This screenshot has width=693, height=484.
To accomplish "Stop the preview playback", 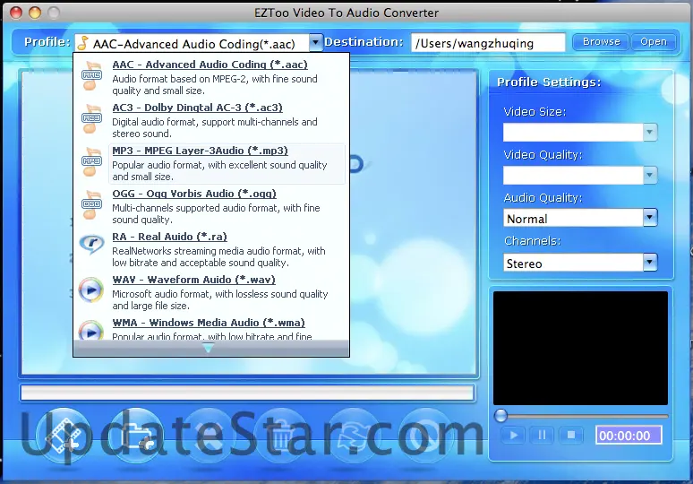I will click(x=571, y=436).
